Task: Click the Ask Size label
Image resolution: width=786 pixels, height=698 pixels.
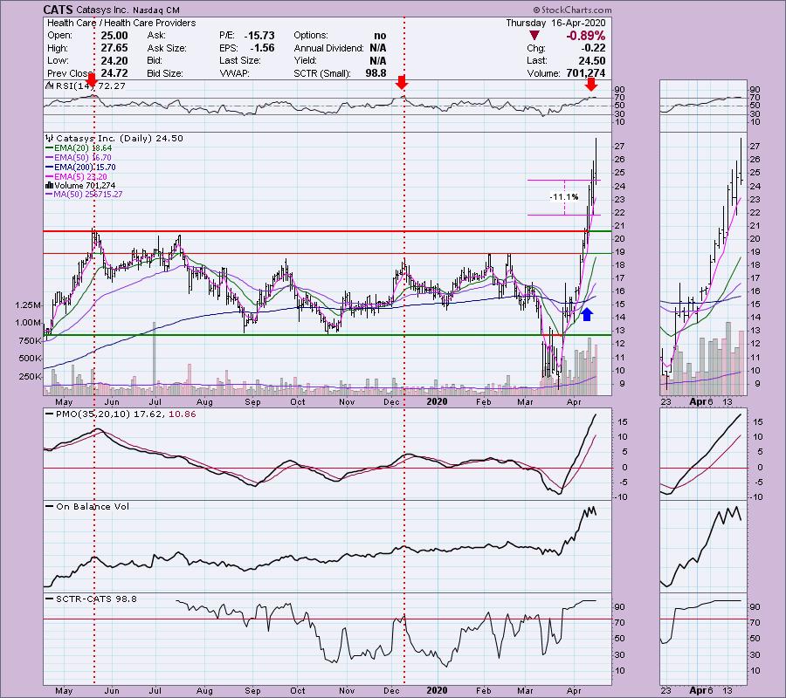Action: pos(167,48)
